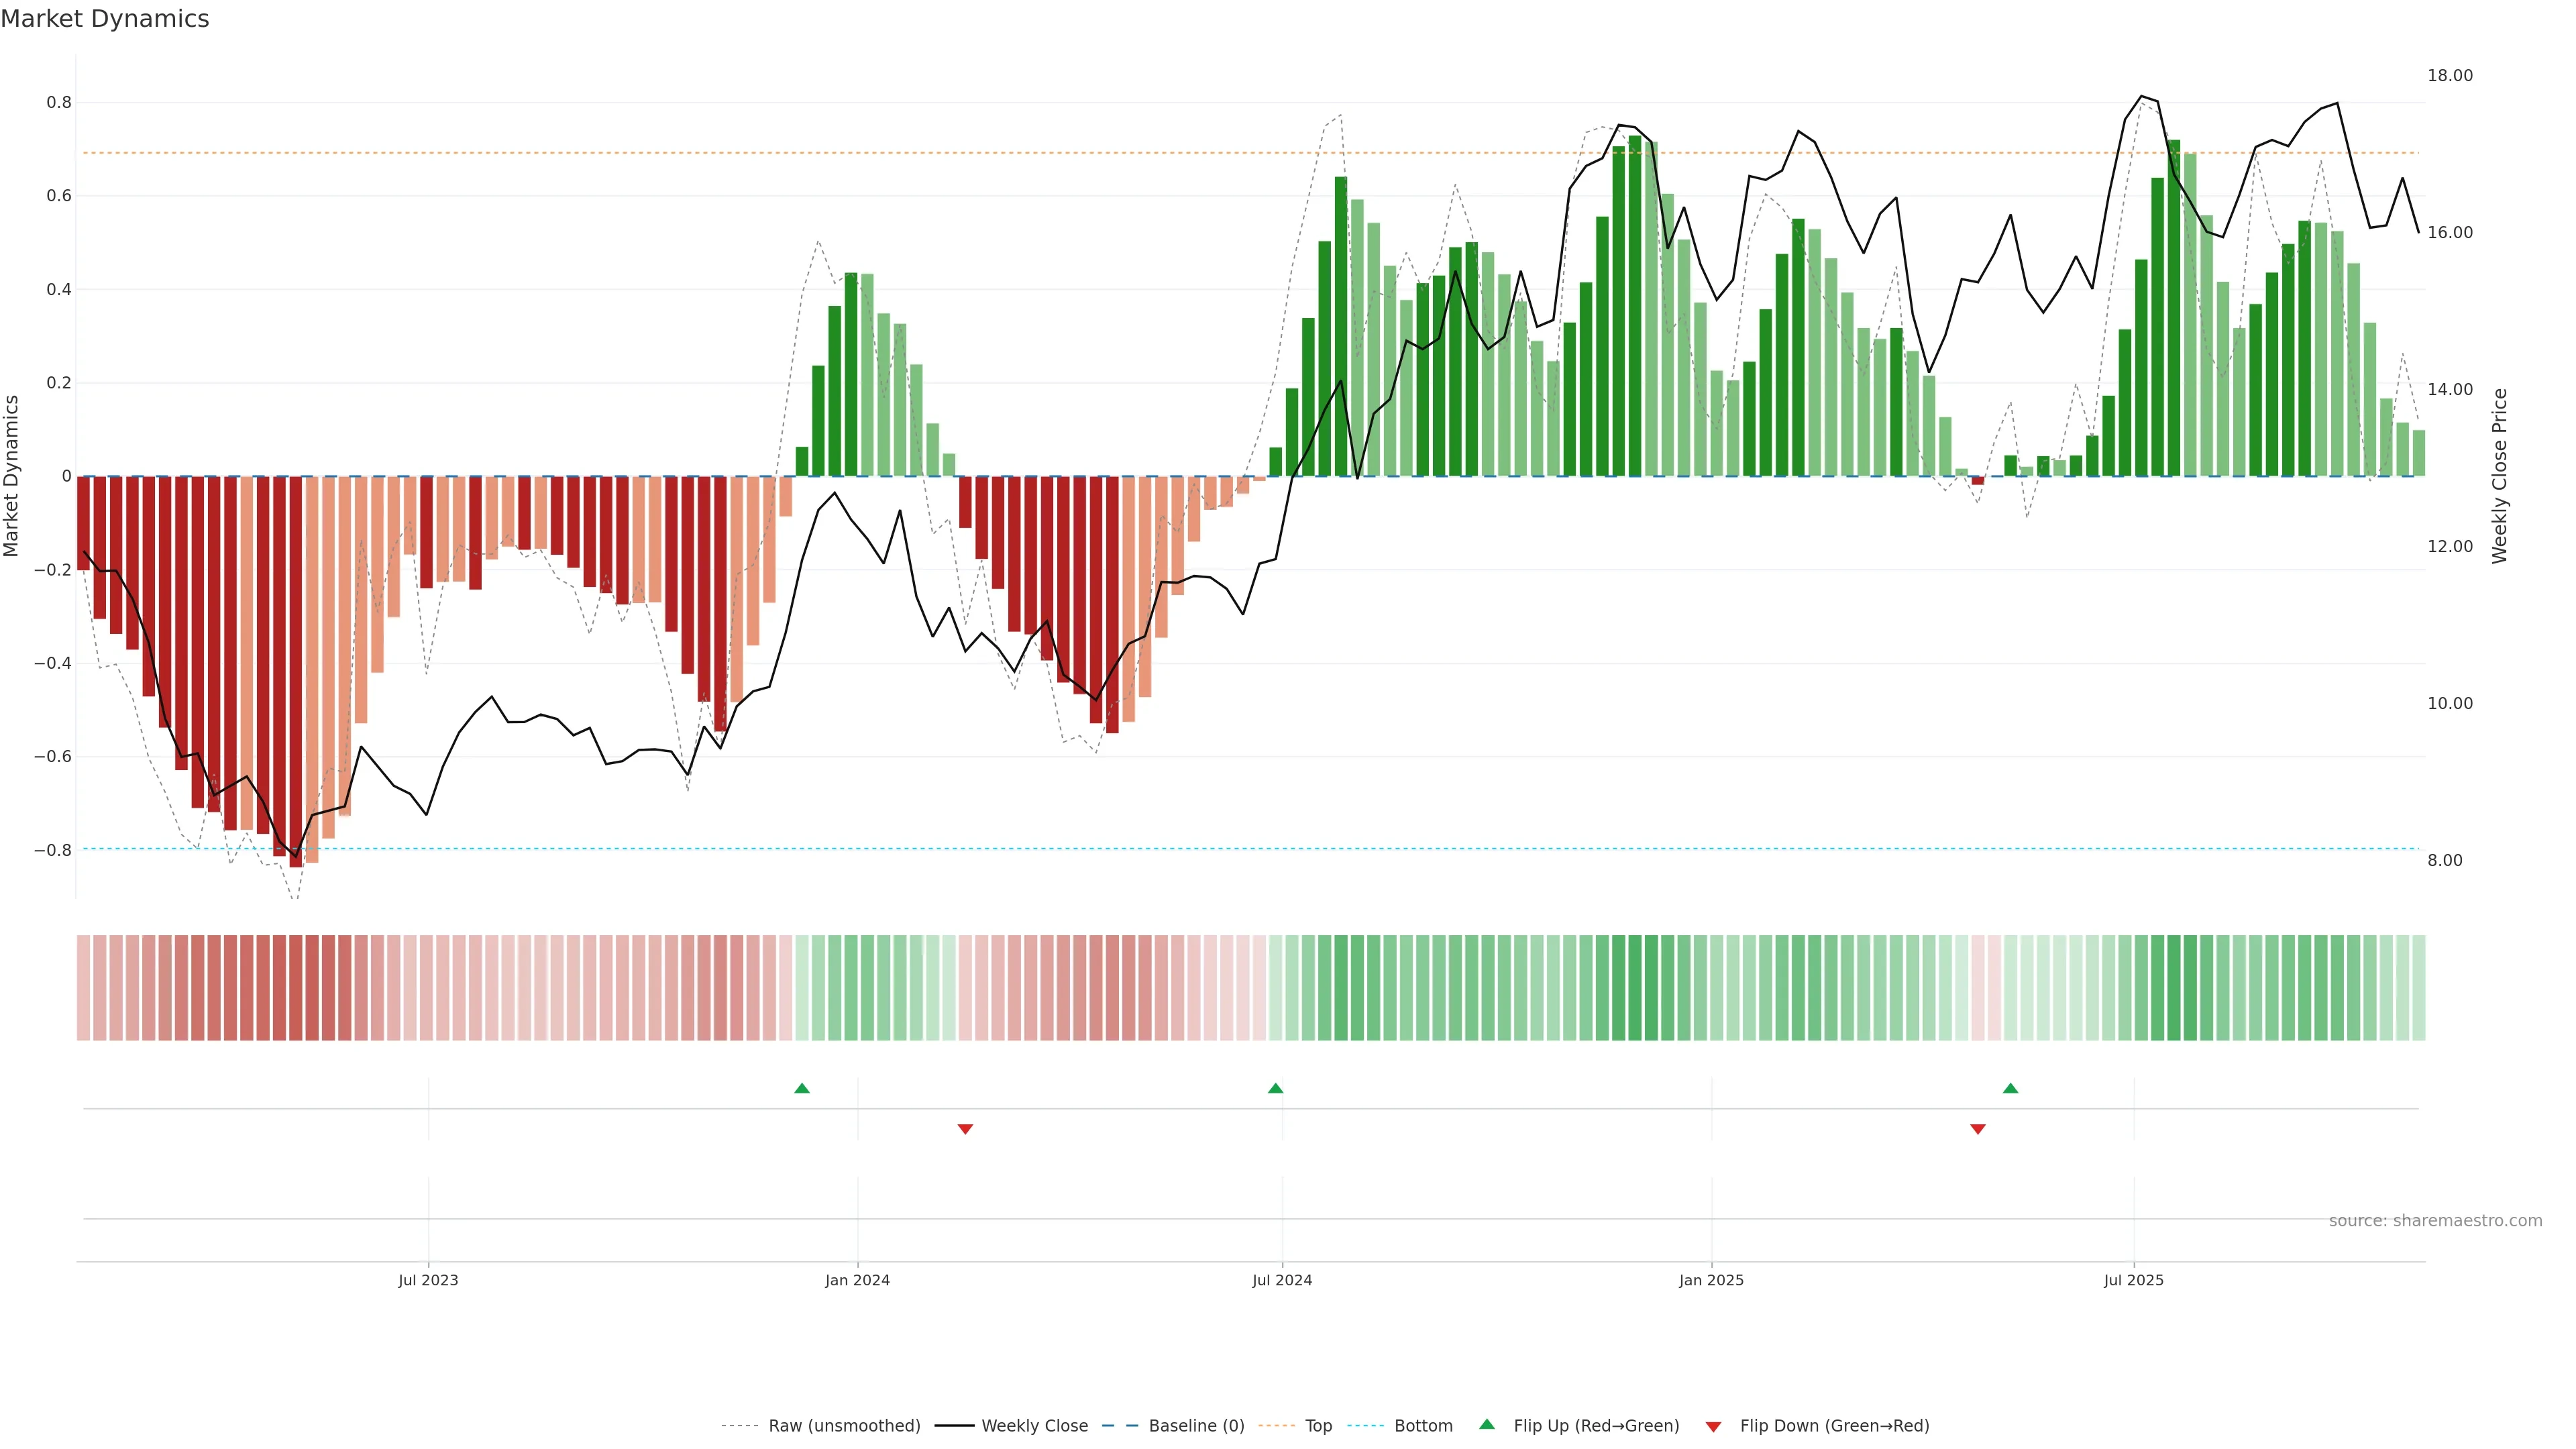The image size is (2576, 1449).
Task: Click the red flip-down marker in early 2024
Action: pos(965,1129)
